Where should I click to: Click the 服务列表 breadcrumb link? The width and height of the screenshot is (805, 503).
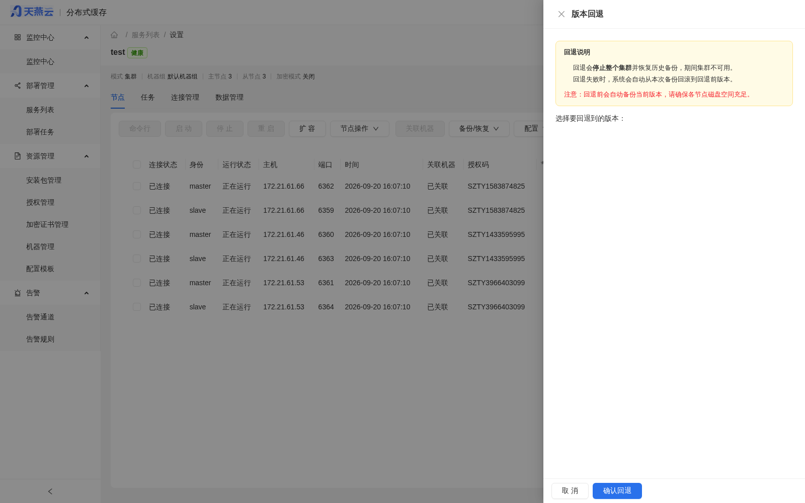[x=145, y=35]
